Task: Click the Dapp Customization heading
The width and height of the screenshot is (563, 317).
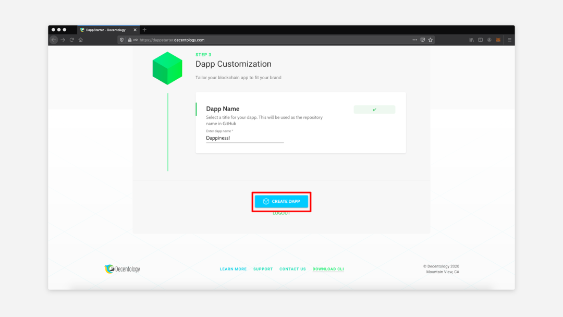Action: pyautogui.click(x=234, y=64)
